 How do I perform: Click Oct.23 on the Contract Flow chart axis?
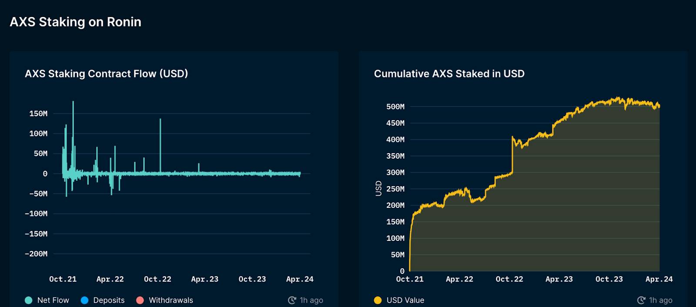coord(252,279)
